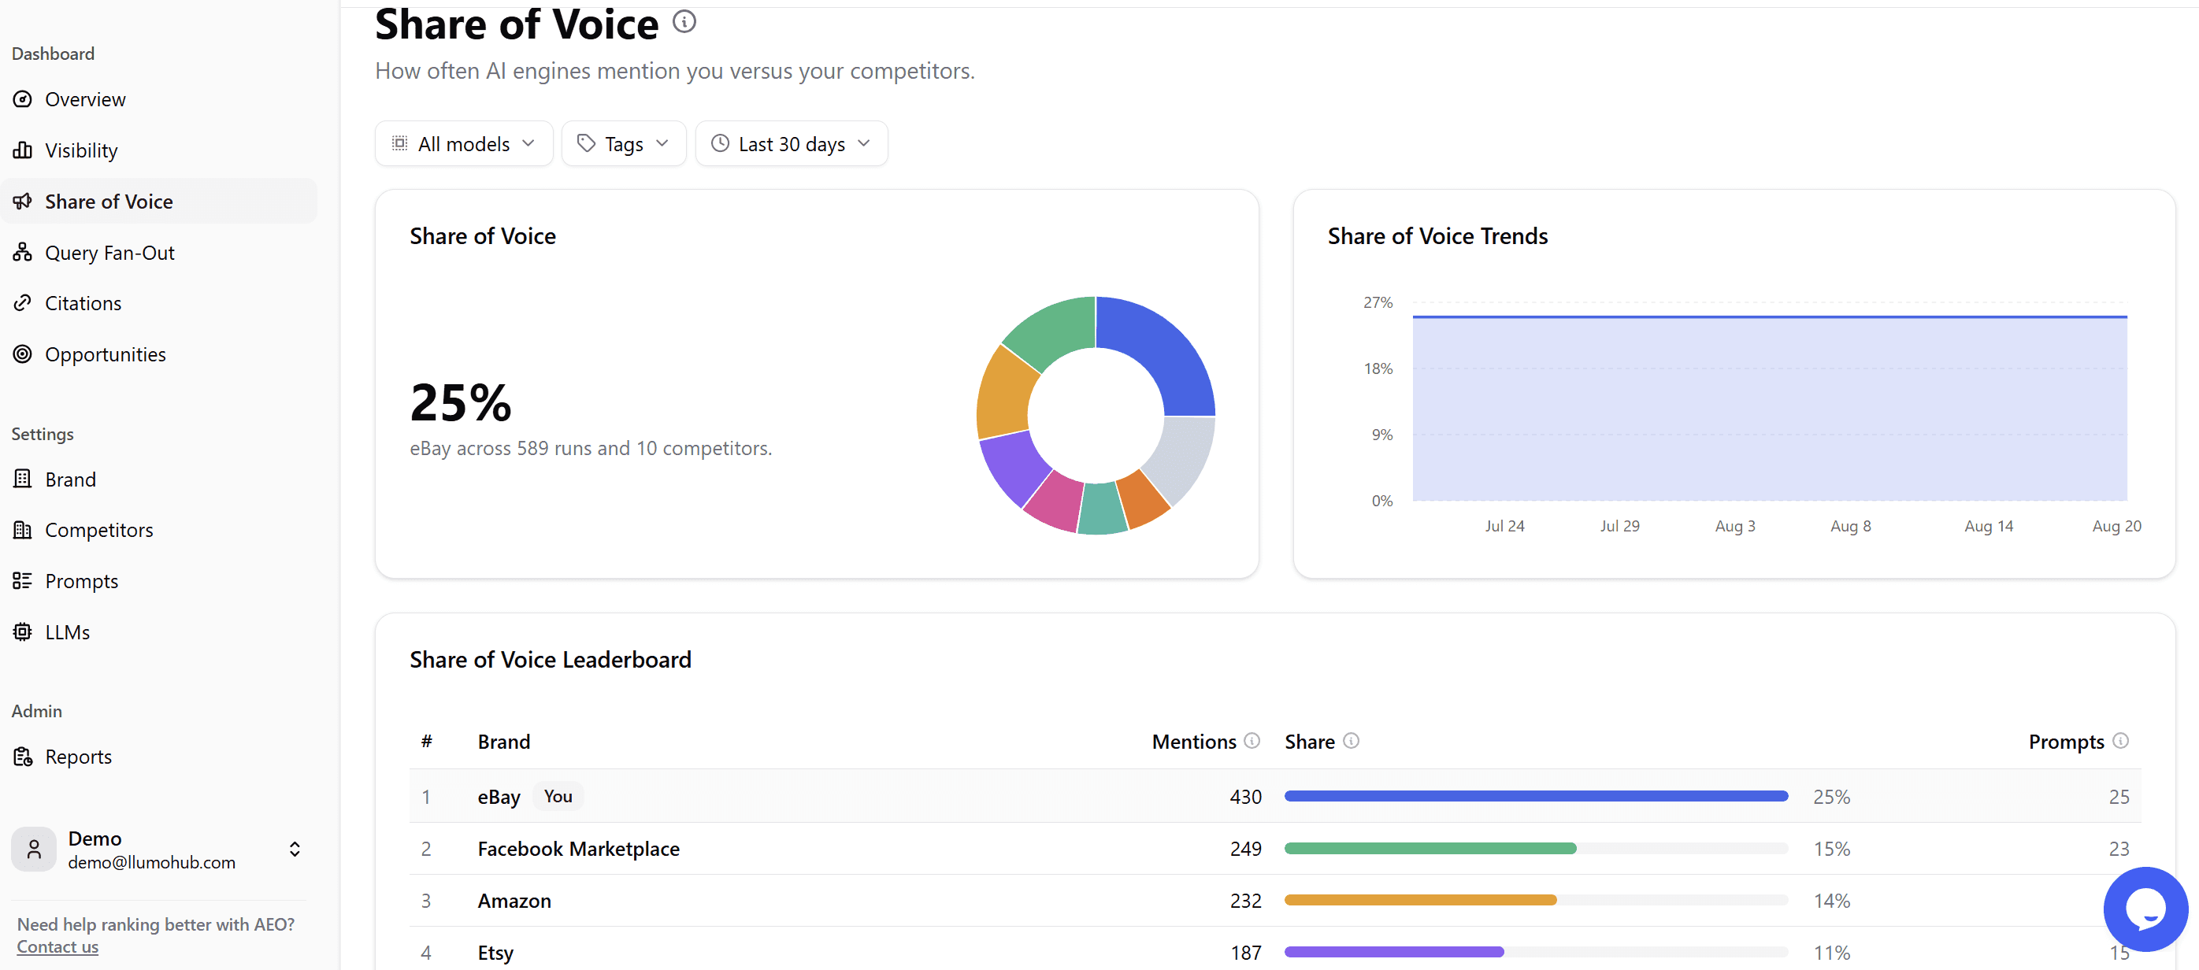Click the Demo user avatar icon
The width and height of the screenshot is (2199, 970).
(x=34, y=850)
